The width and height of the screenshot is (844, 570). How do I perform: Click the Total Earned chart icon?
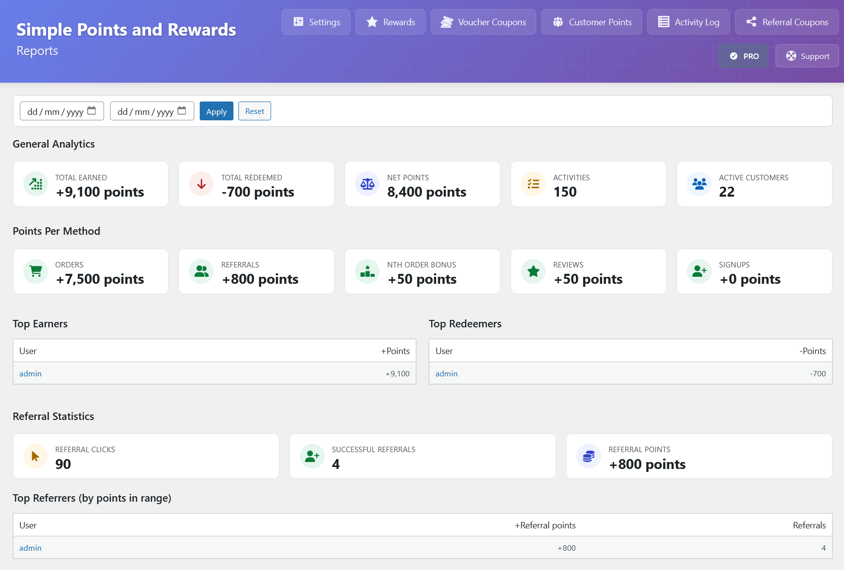coord(36,184)
